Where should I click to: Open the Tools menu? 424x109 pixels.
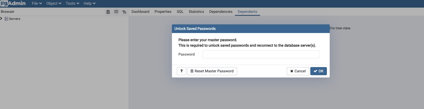tap(72, 3)
